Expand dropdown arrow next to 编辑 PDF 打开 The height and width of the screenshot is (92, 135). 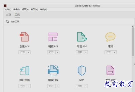click(x=57, y=52)
